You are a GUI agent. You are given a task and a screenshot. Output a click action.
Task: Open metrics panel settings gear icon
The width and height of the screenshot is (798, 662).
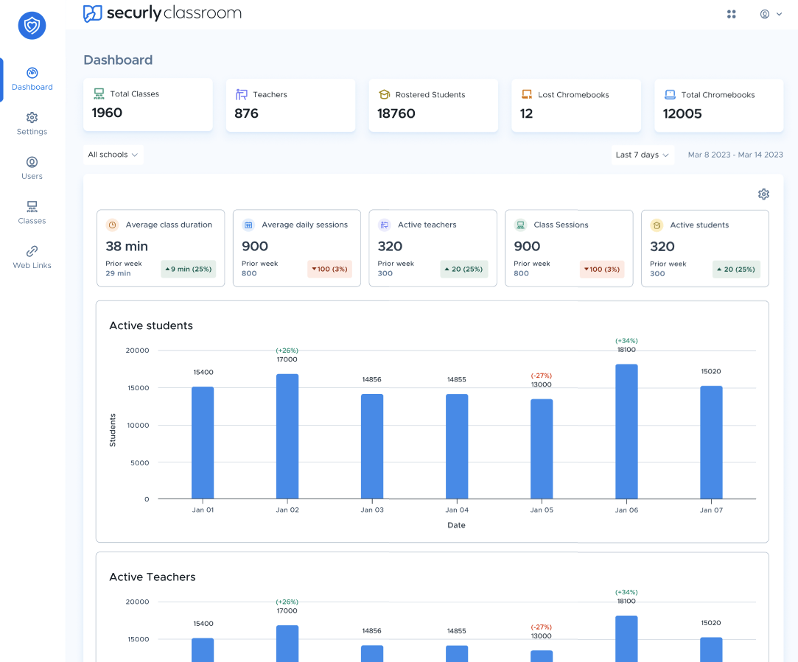tap(763, 194)
